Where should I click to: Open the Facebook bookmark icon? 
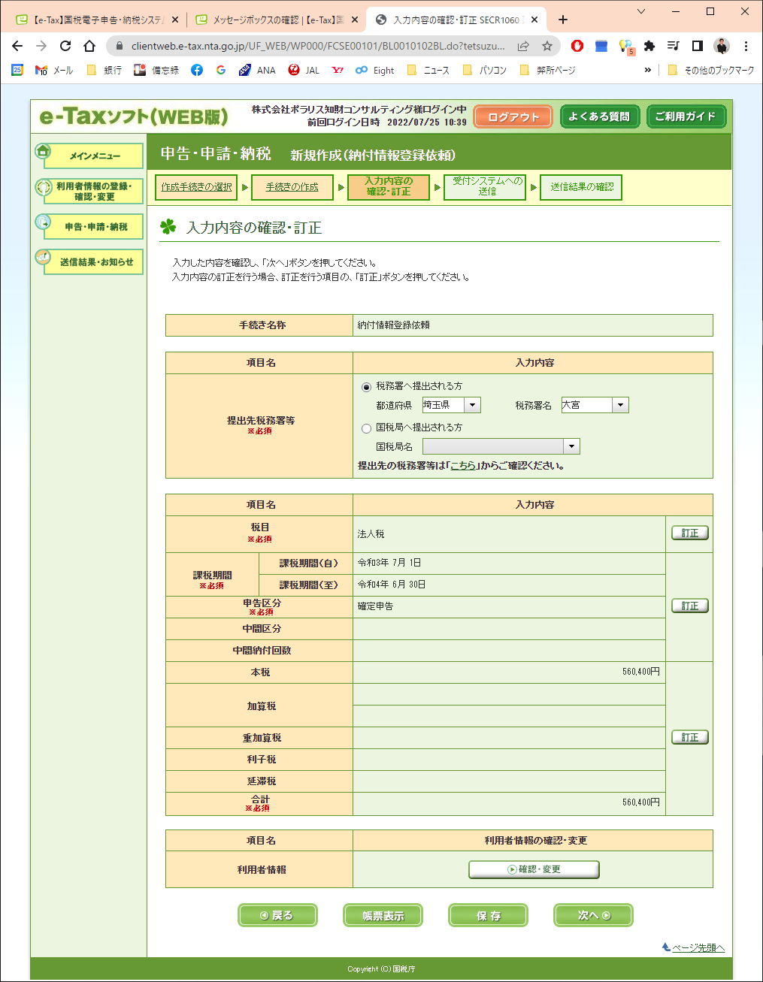click(197, 70)
